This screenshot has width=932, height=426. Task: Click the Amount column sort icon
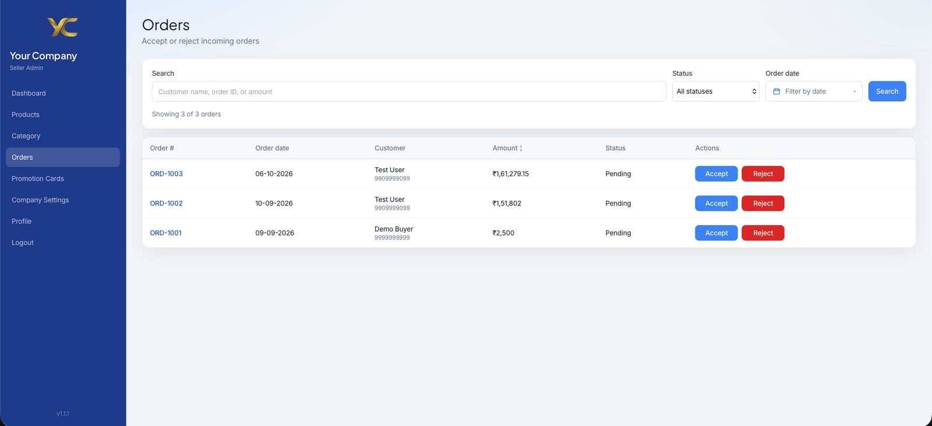[x=521, y=148]
